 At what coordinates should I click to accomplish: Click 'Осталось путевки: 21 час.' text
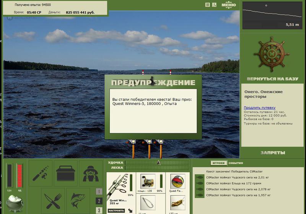point(264,112)
